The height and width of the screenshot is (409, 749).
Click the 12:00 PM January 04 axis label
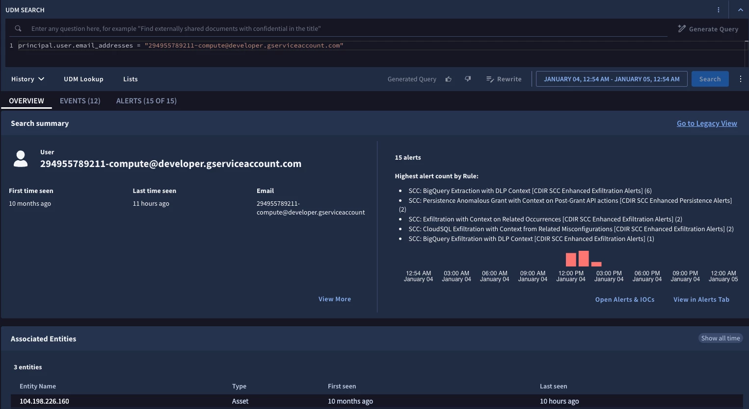click(x=571, y=276)
